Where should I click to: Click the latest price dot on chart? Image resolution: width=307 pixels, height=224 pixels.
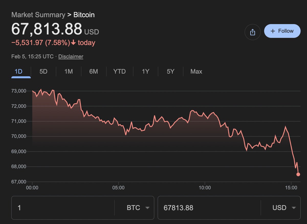click(x=298, y=174)
